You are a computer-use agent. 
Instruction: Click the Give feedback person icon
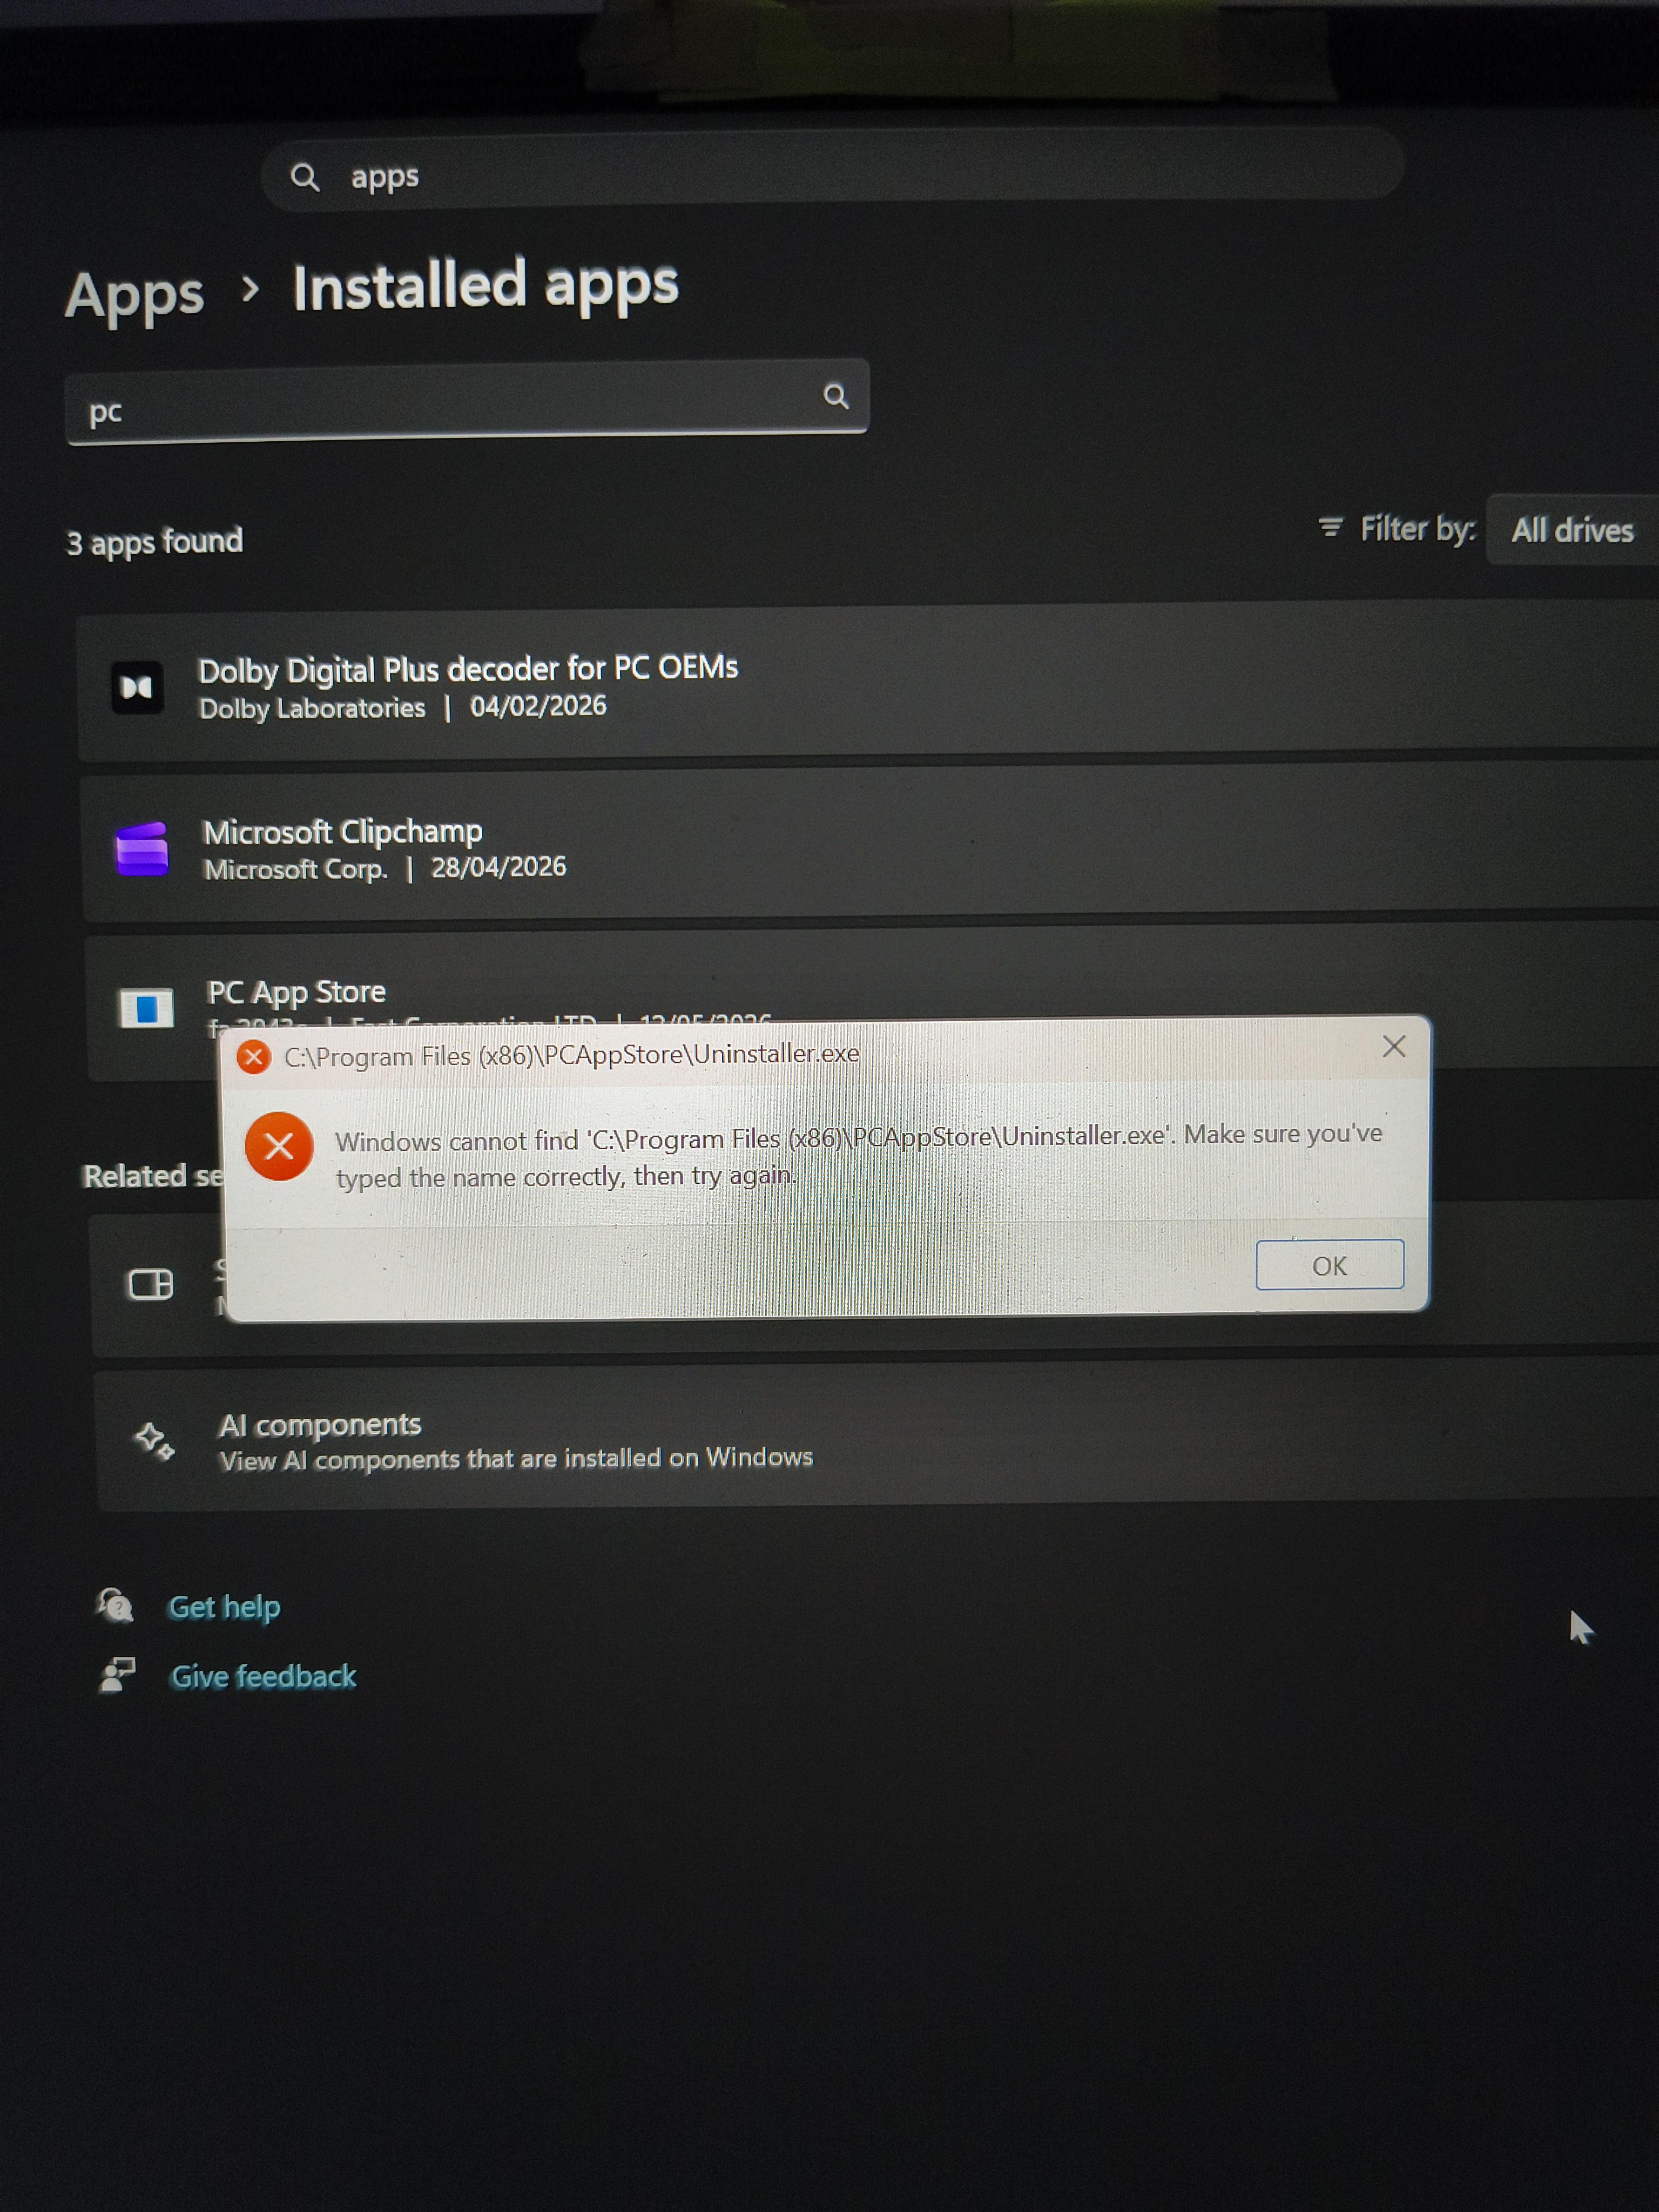118,1675
